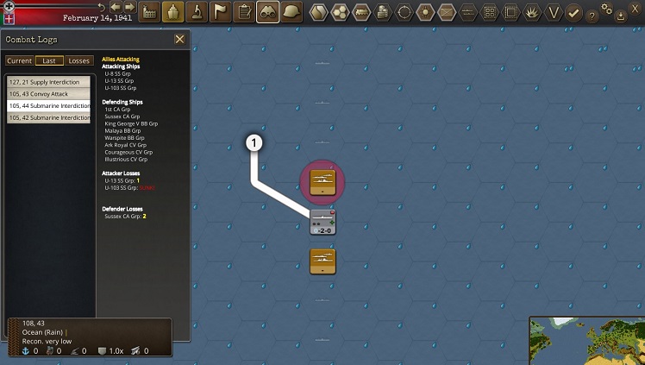The height and width of the screenshot is (365, 645).
Task: Click Illustrious CV Grp
Action: click(x=126, y=159)
